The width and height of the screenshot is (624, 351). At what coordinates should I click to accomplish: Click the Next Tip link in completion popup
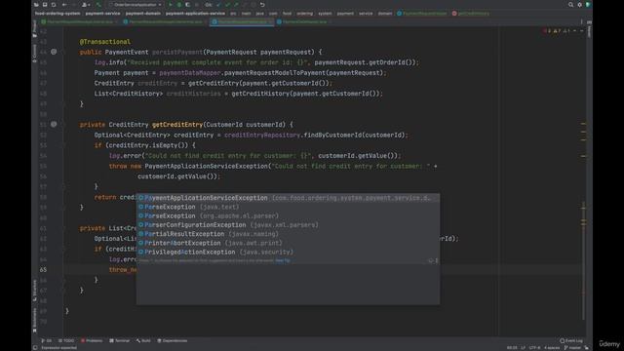click(283, 260)
